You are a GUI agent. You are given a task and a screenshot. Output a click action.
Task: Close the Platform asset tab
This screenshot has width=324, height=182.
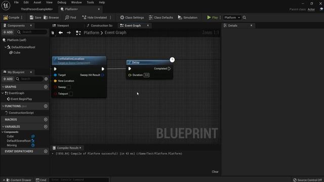point(99,9)
